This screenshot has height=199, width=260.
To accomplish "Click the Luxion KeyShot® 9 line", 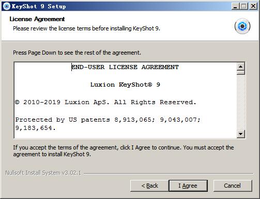I will click(x=125, y=85).
